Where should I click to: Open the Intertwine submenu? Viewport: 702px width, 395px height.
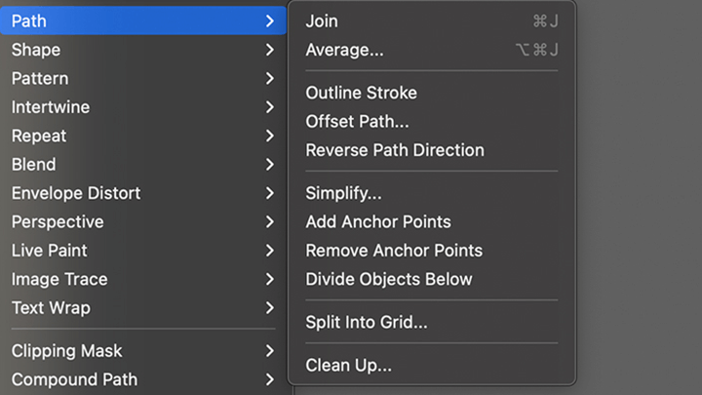point(143,107)
